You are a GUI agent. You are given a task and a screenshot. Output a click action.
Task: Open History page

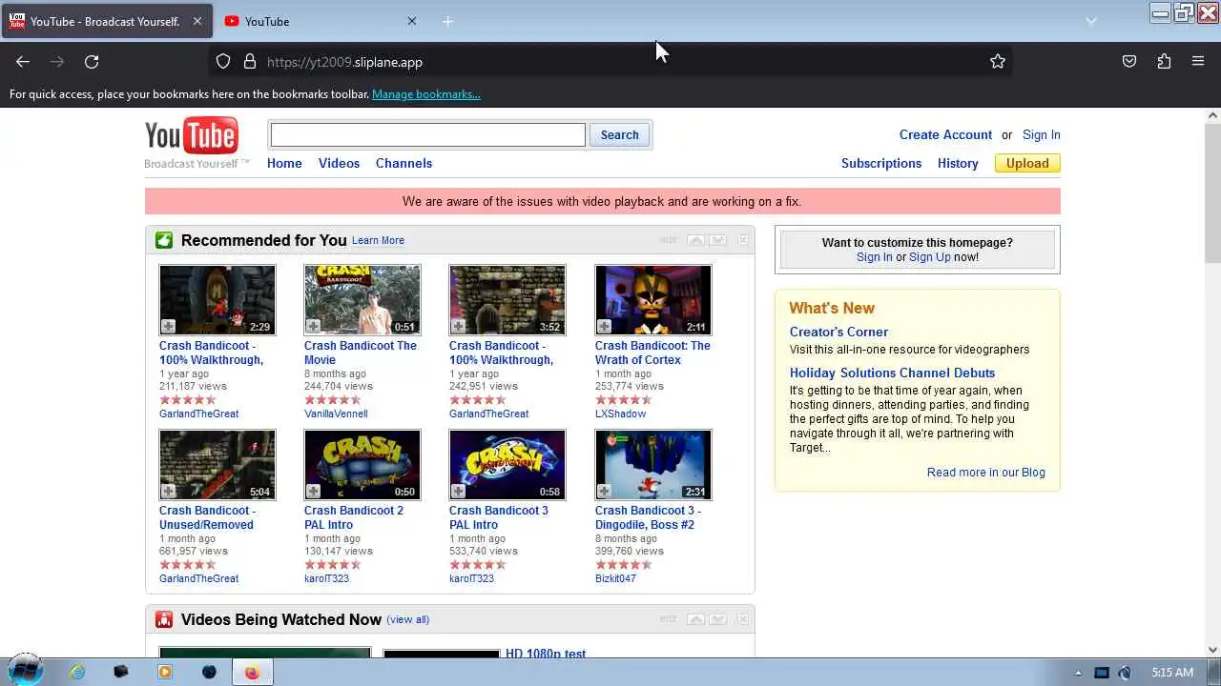(958, 163)
